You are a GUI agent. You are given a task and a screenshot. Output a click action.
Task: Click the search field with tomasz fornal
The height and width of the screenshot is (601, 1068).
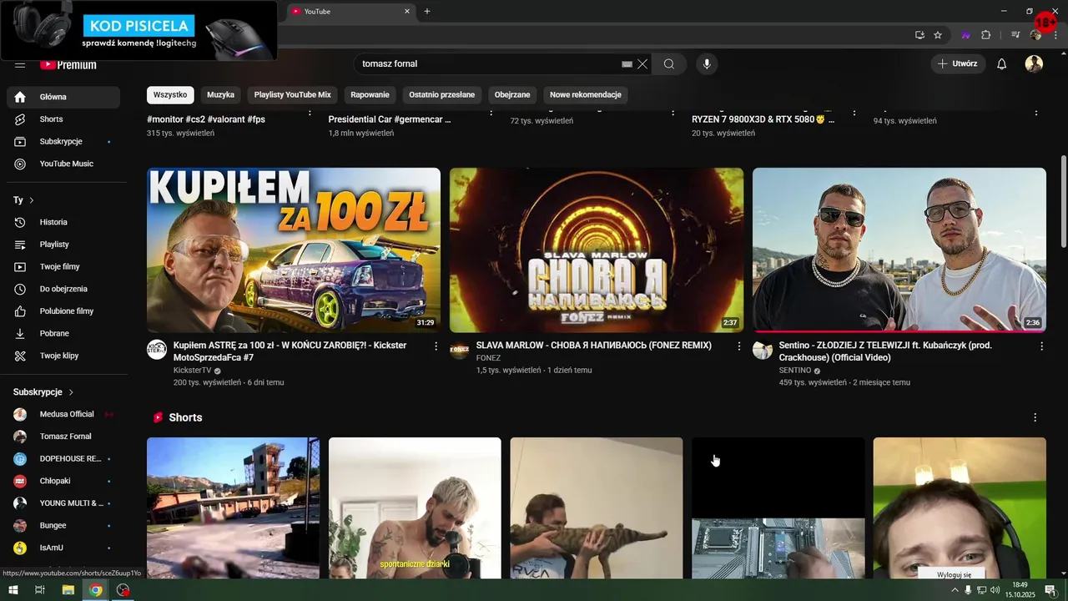[x=488, y=64]
